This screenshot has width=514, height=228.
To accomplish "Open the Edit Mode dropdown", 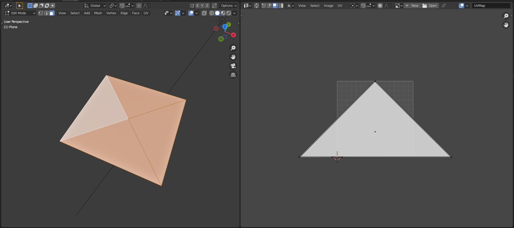I will point(20,13).
